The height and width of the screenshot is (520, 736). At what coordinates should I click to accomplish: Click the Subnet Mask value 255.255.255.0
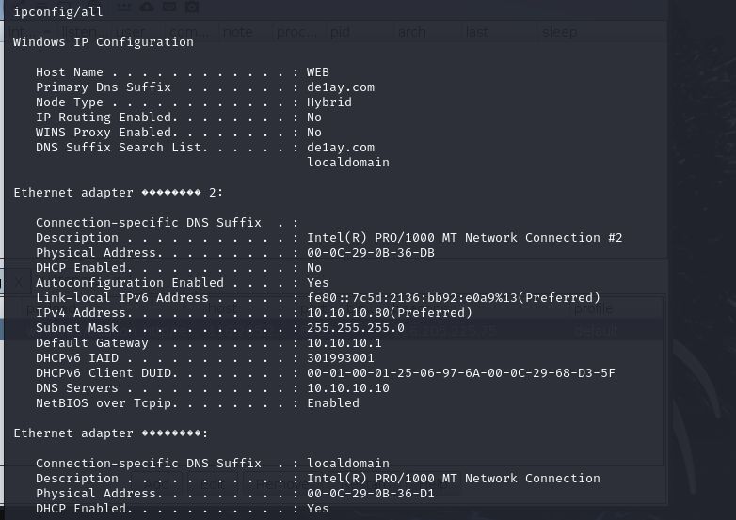pyautogui.click(x=356, y=327)
